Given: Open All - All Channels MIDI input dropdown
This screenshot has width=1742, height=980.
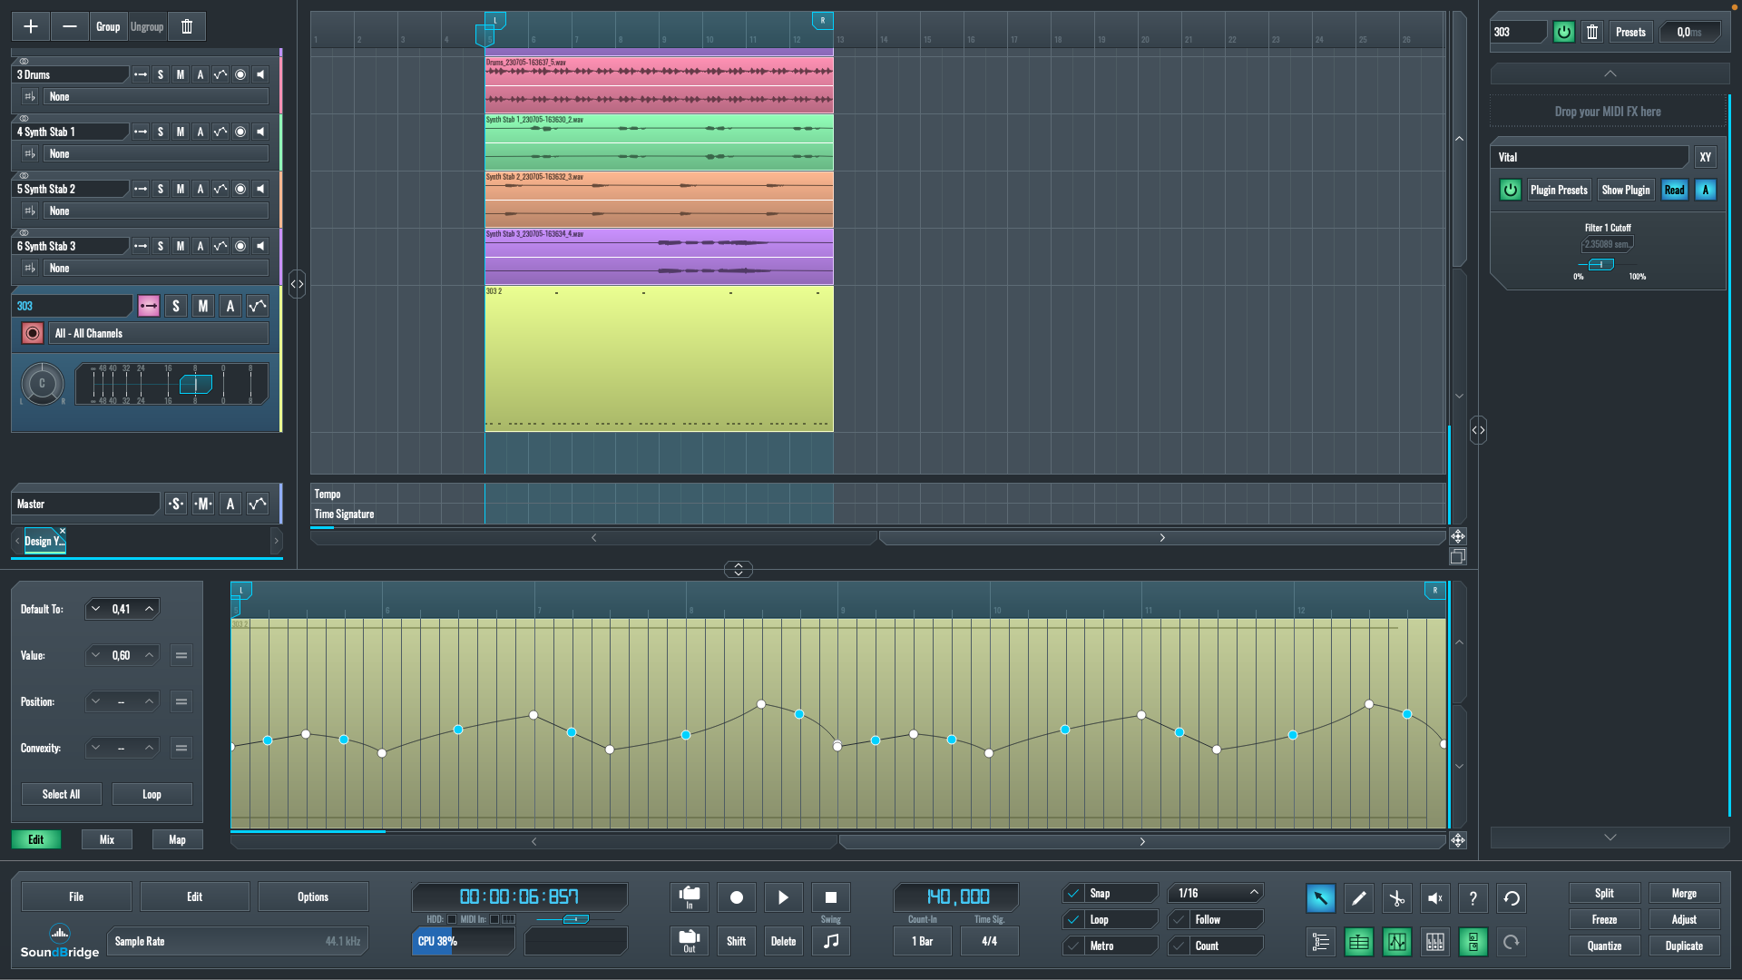Looking at the screenshot, I should tap(159, 333).
